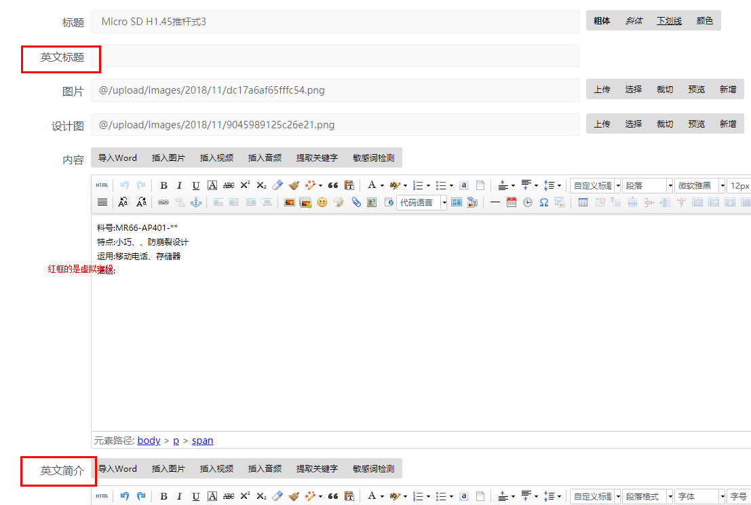Insert date with the calendar icon

point(512,202)
